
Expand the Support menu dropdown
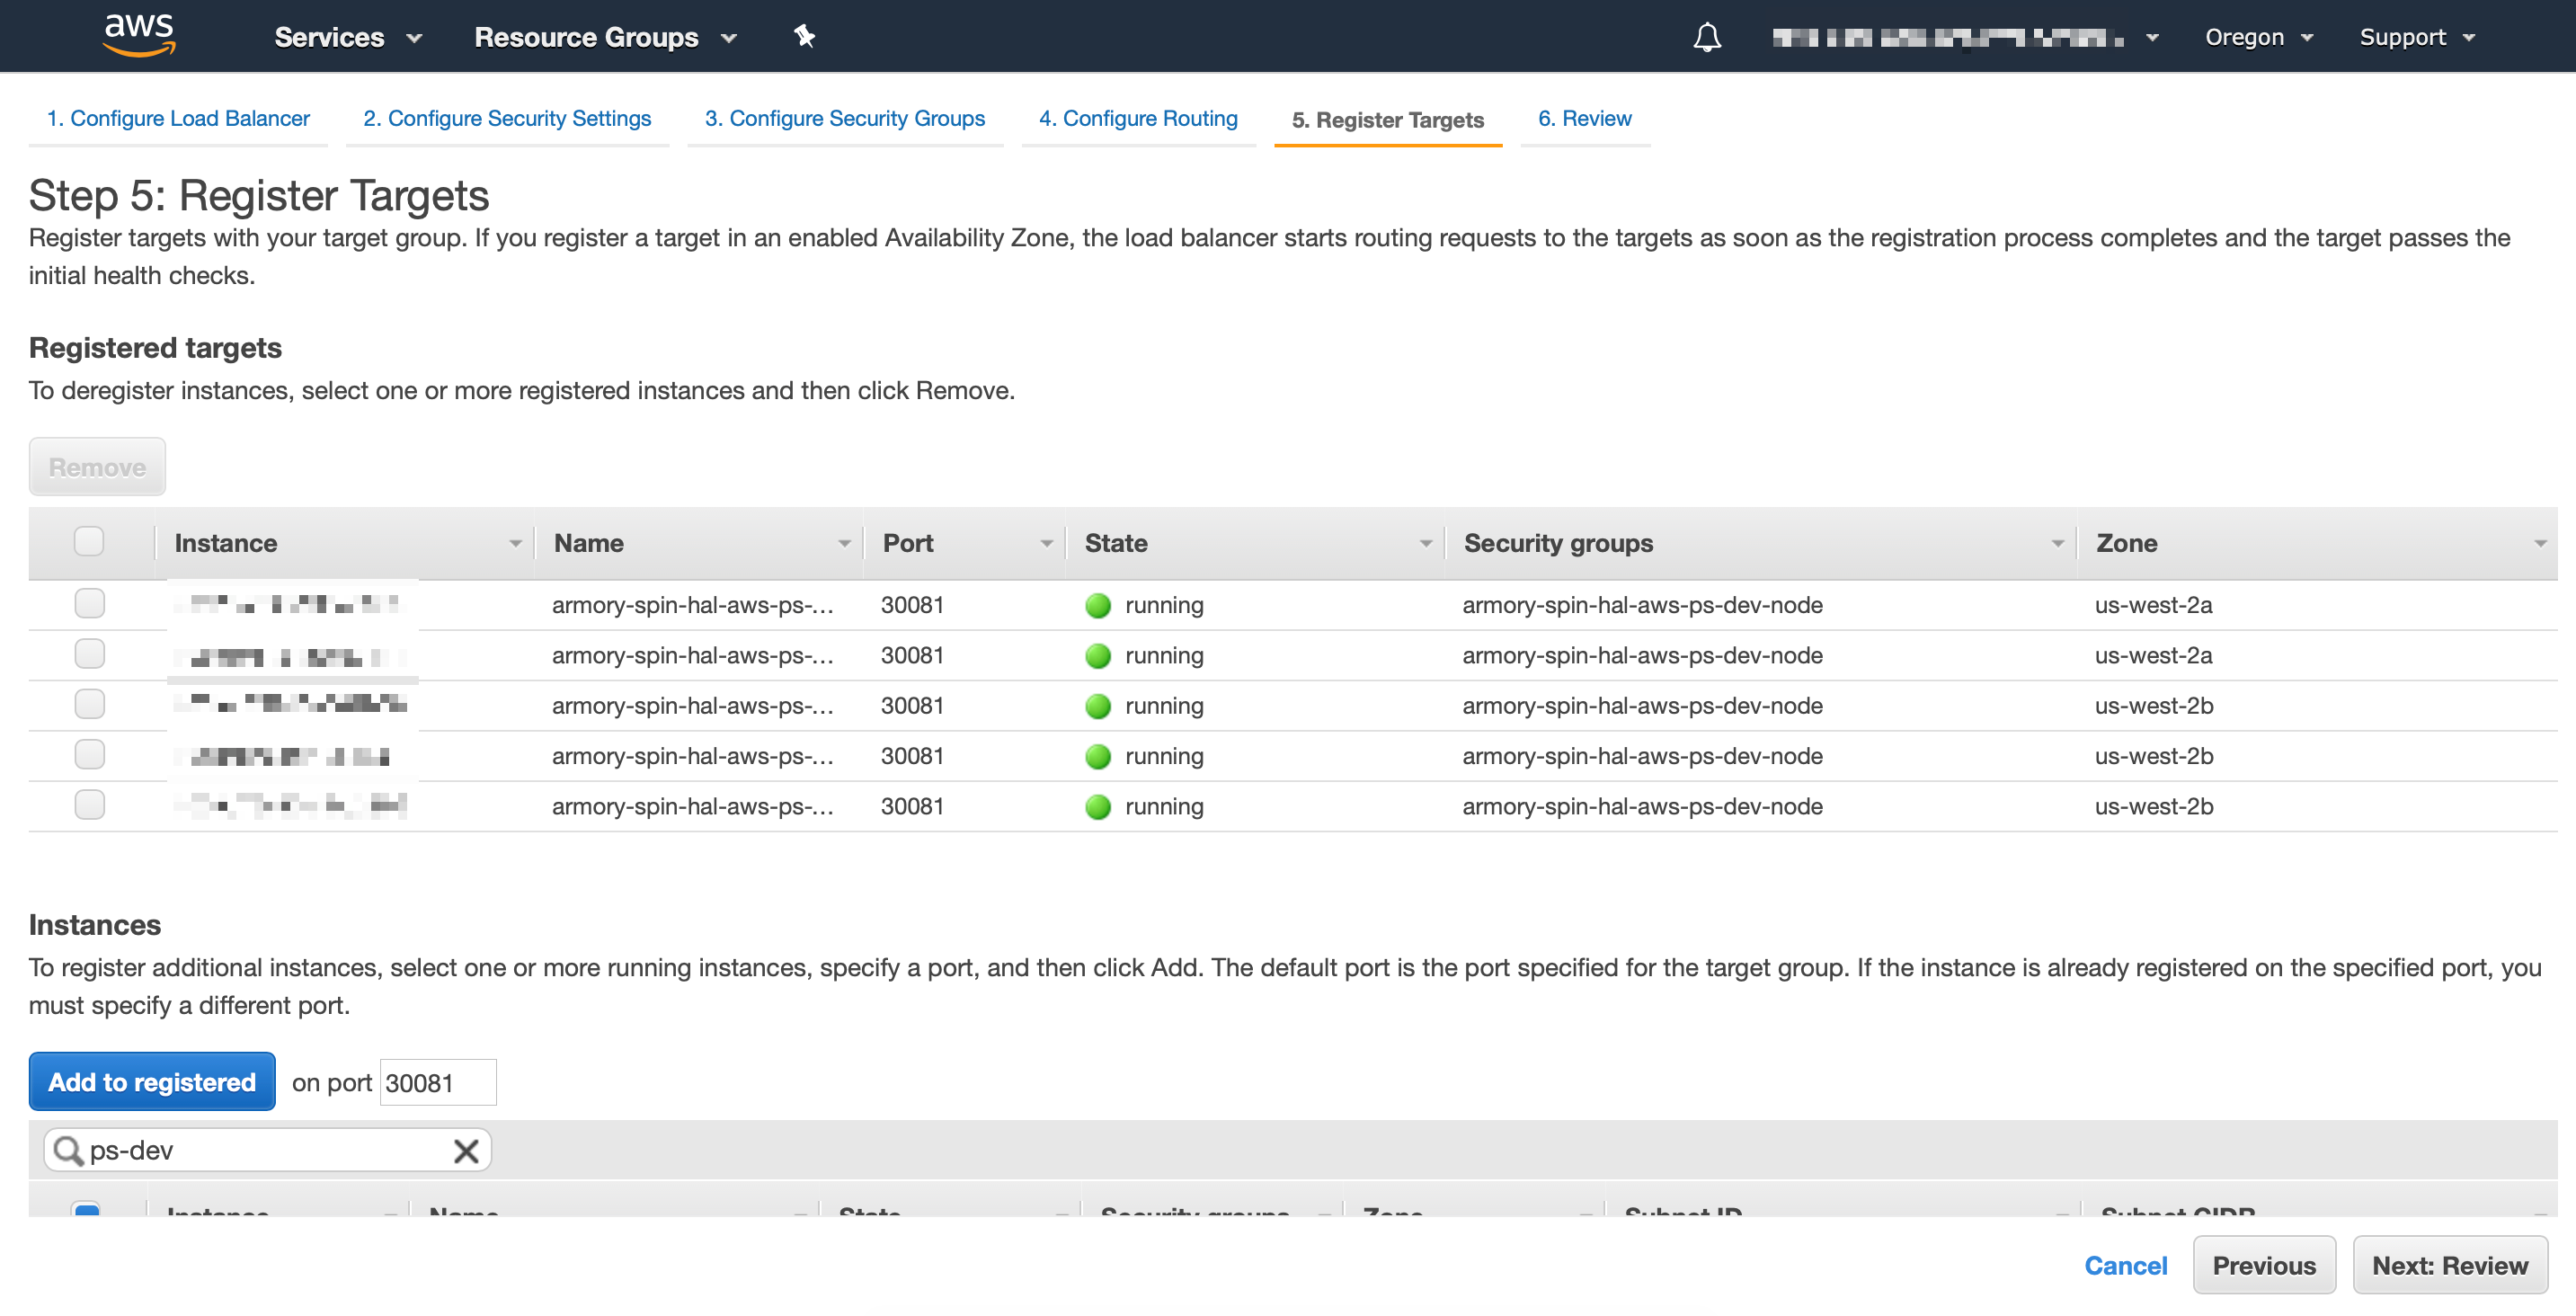2416,37
